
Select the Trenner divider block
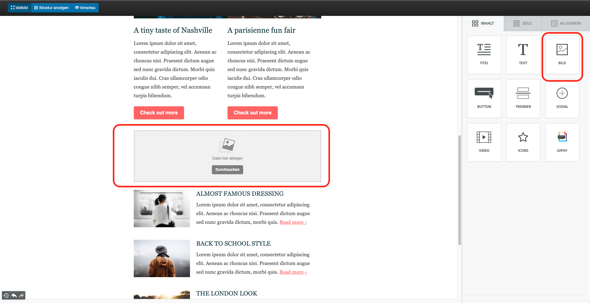523,99
